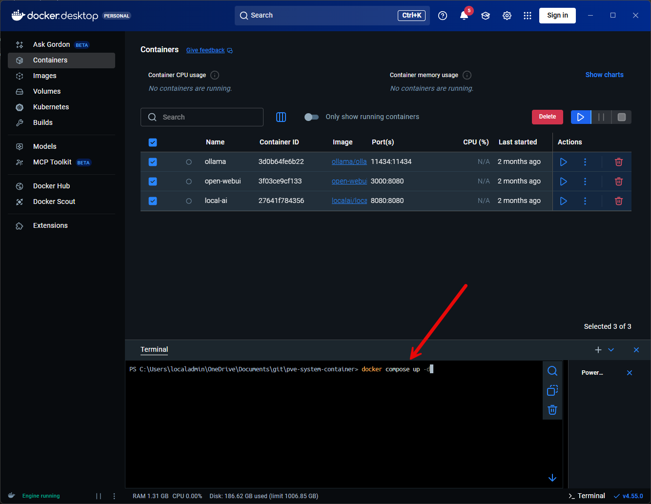Open more actions menu for ollama

[585, 162]
